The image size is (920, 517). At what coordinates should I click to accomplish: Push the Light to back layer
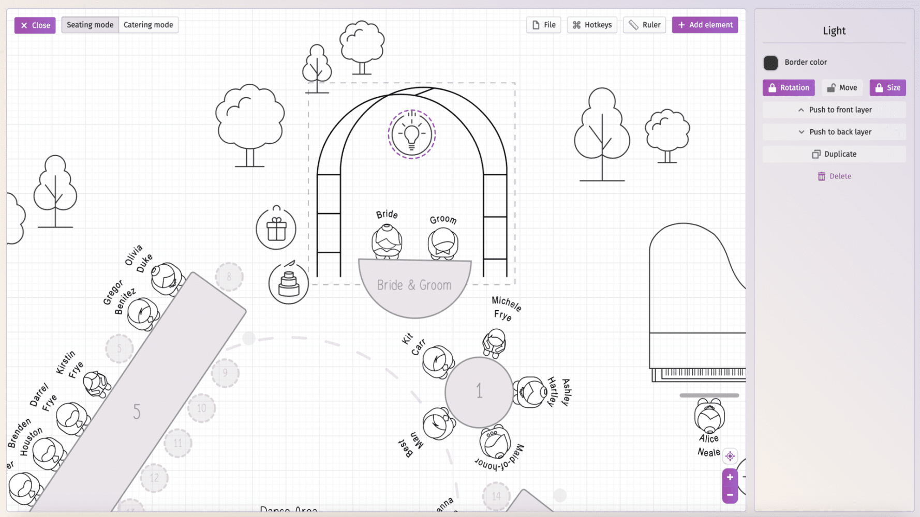coord(834,132)
